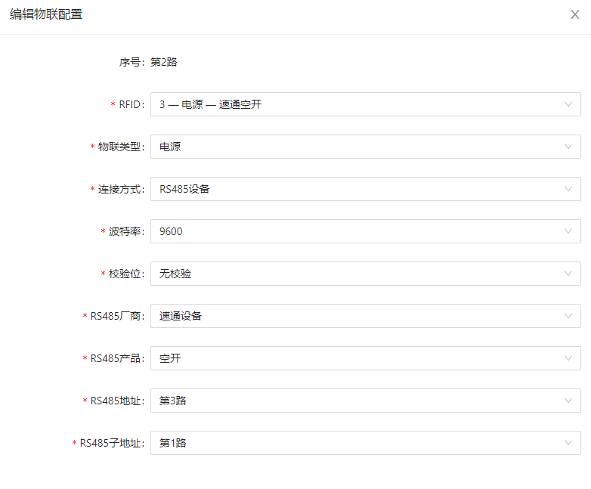
Task: Expand the 连接方式 select showing RS485设备
Action: [355, 189]
